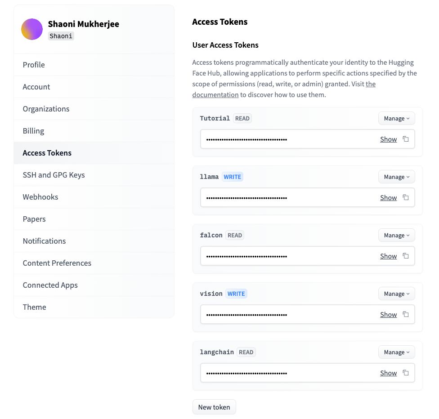Copy the langchain token value

pyautogui.click(x=406, y=373)
